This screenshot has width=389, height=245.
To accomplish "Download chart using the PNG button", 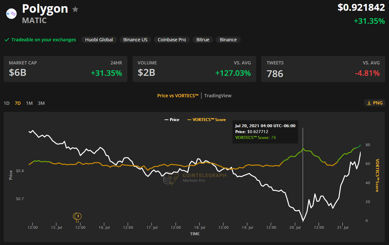I will click(374, 103).
